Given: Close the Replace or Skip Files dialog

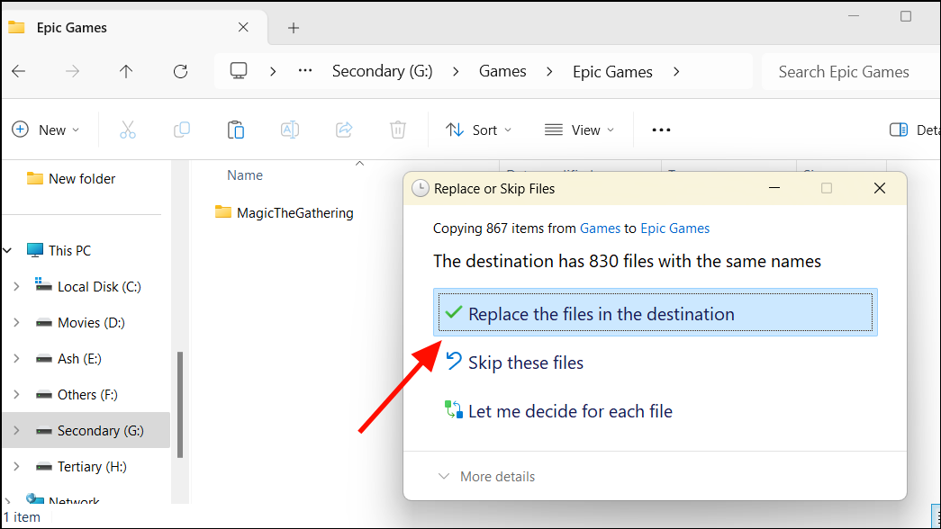Looking at the screenshot, I should tap(879, 188).
